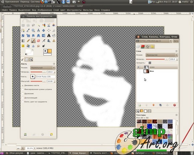The width and height of the screenshot is (194, 155).
Task: Open the Фильтры menu
Action: (x=88, y=10)
